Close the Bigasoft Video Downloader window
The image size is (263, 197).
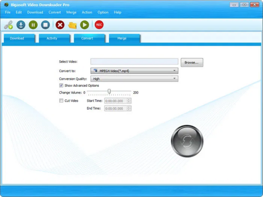coord(255,5)
